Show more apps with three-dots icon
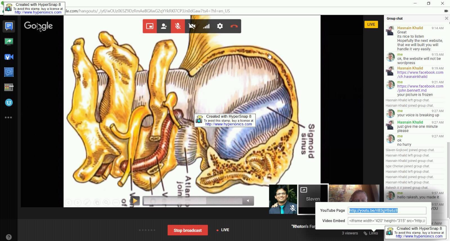The height and width of the screenshot is (241, 450). (8, 117)
